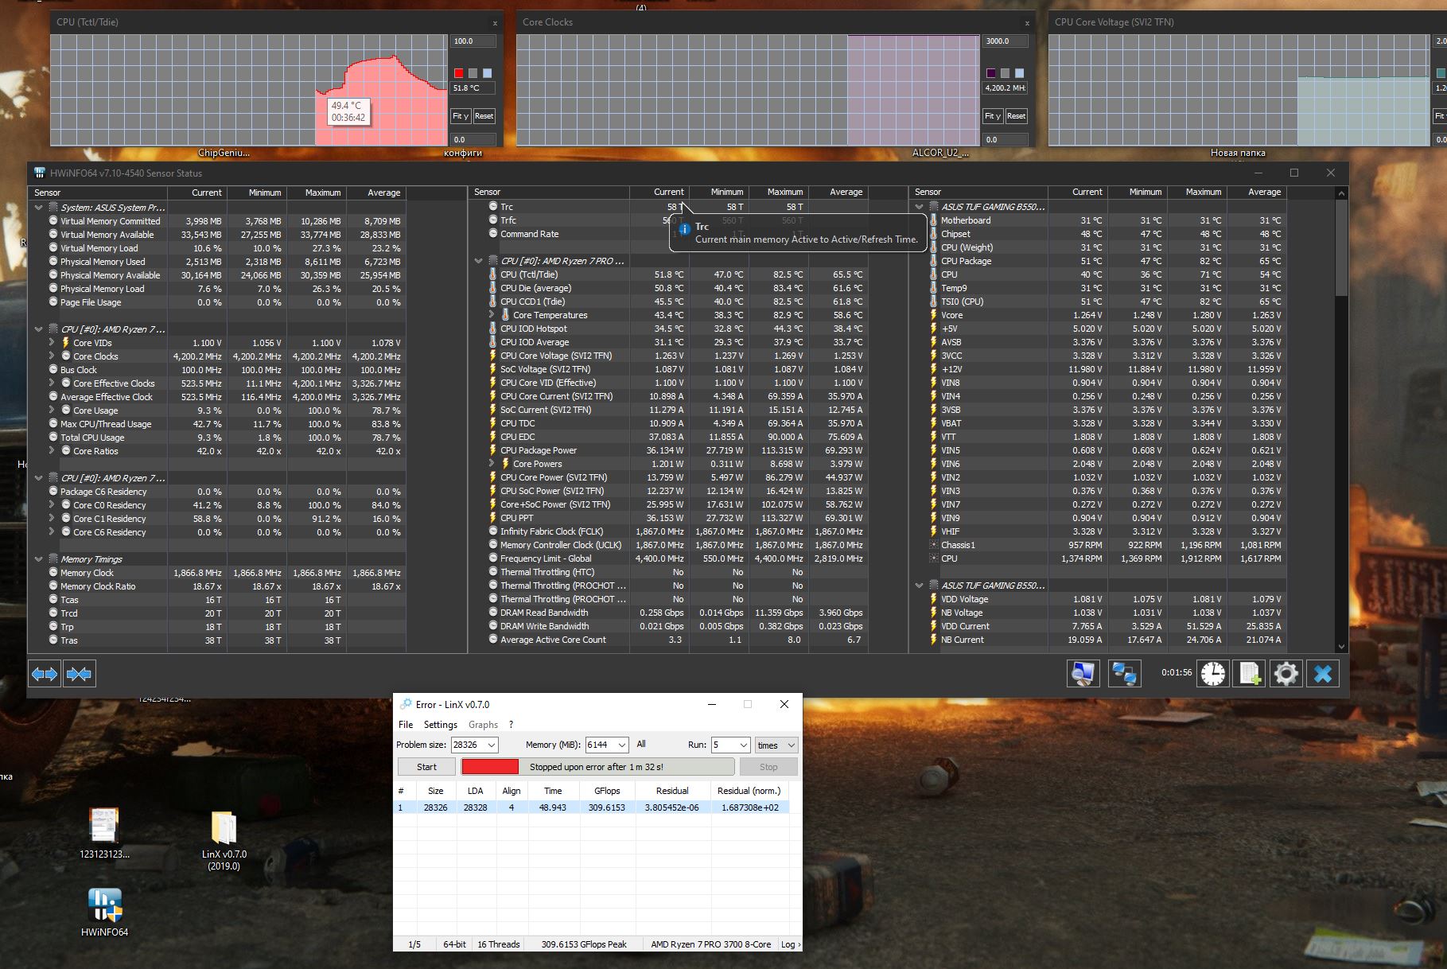Click the light blue swatch in Core Clocks graph
Image resolution: width=1447 pixels, height=969 pixels.
[1019, 73]
